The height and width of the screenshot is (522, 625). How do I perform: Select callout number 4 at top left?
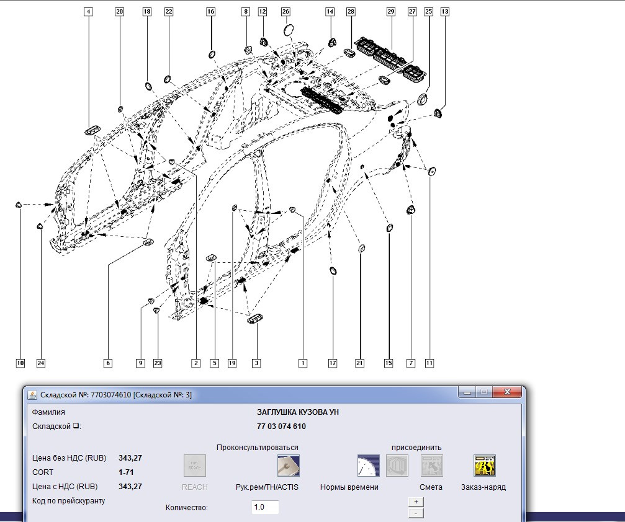[x=89, y=12]
